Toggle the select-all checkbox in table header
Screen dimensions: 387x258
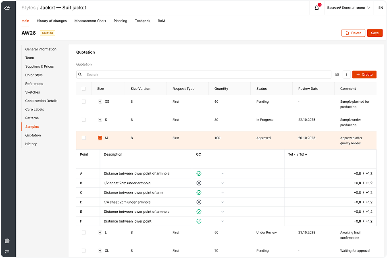pyautogui.click(x=84, y=89)
